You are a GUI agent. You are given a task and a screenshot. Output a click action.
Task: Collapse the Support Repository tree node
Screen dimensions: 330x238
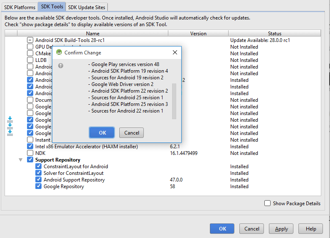pos(20,160)
